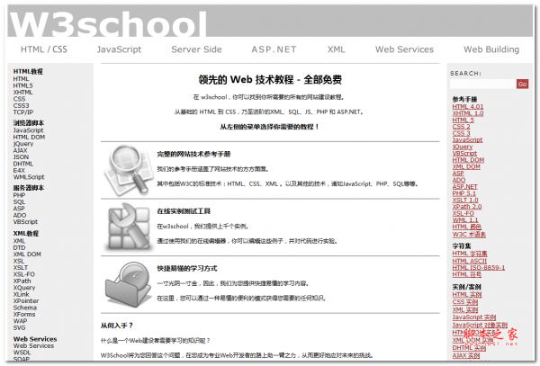Open the HTML ISO-8859-1 link
This screenshot has width=540, height=366.
[479, 268]
